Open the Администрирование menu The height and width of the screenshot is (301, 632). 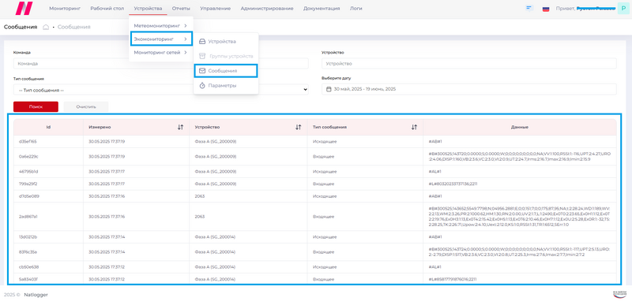pos(267,9)
